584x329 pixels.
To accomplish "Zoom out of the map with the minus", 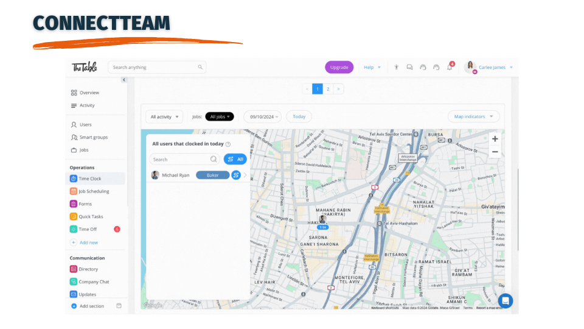I will point(495,152).
